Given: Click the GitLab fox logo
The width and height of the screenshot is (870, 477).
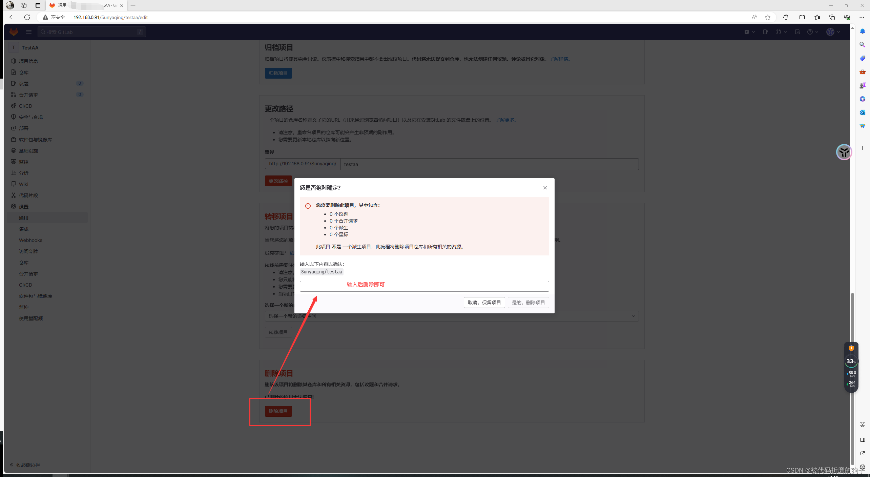Looking at the screenshot, I should [x=14, y=32].
